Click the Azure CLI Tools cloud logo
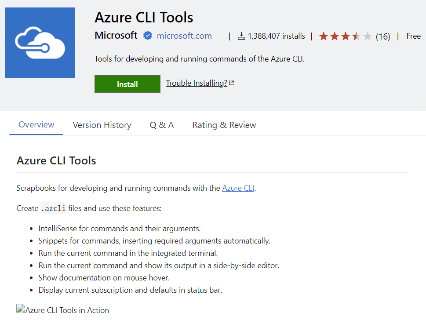 (40, 43)
